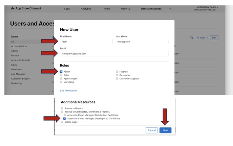Enable the Create Apps checkbox
Screen dimensions: 233x146
pyautogui.click(x=62, y=122)
